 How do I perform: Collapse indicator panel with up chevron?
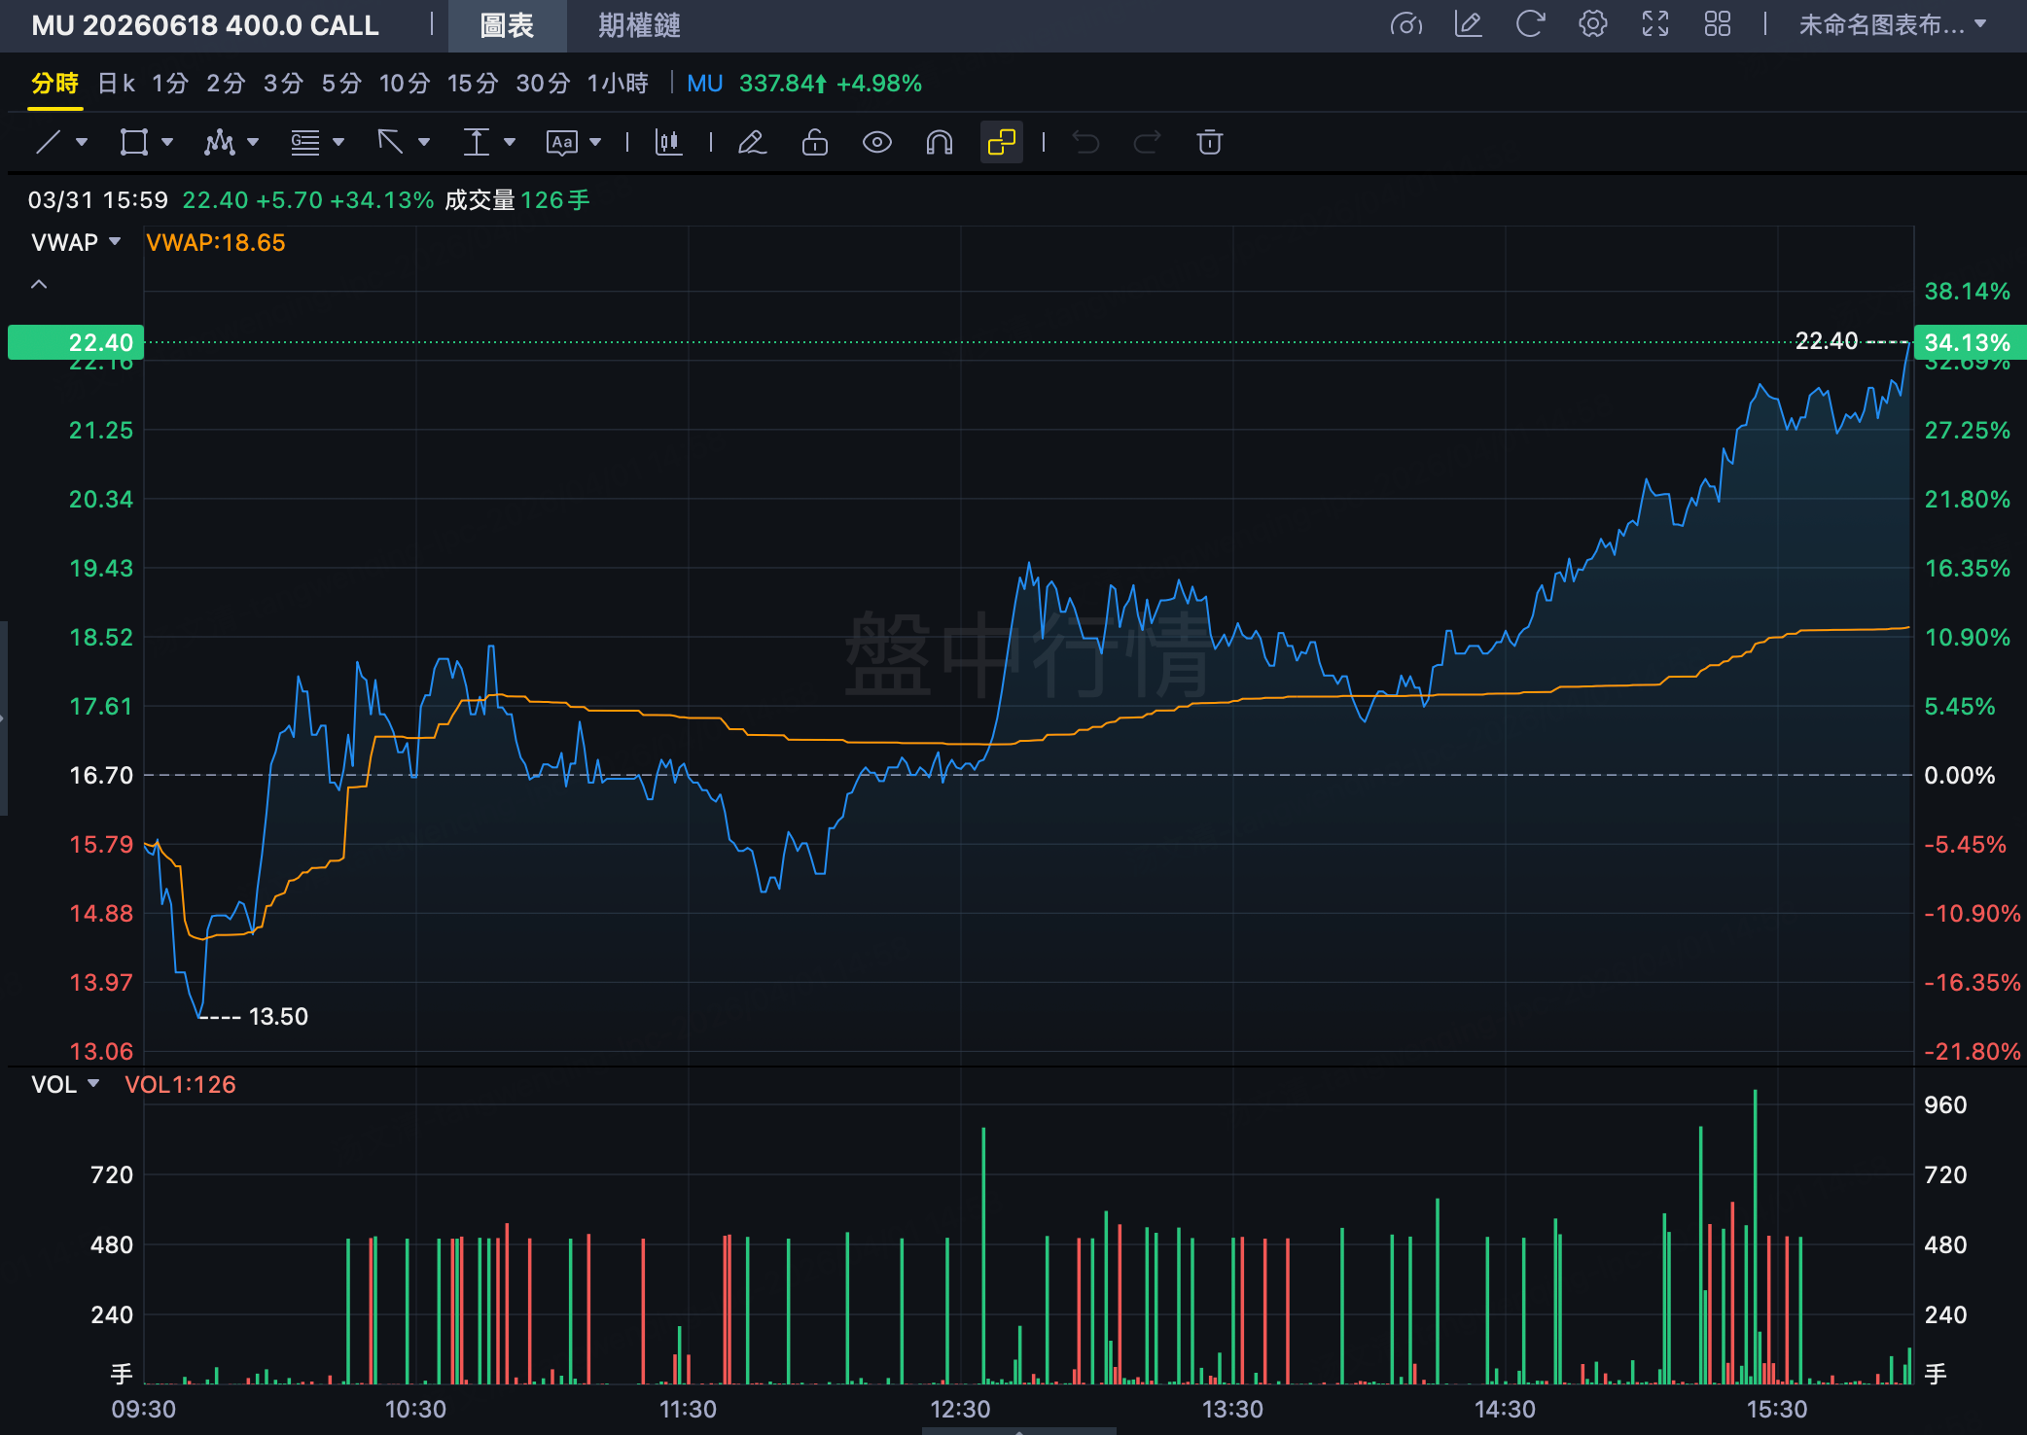[39, 284]
